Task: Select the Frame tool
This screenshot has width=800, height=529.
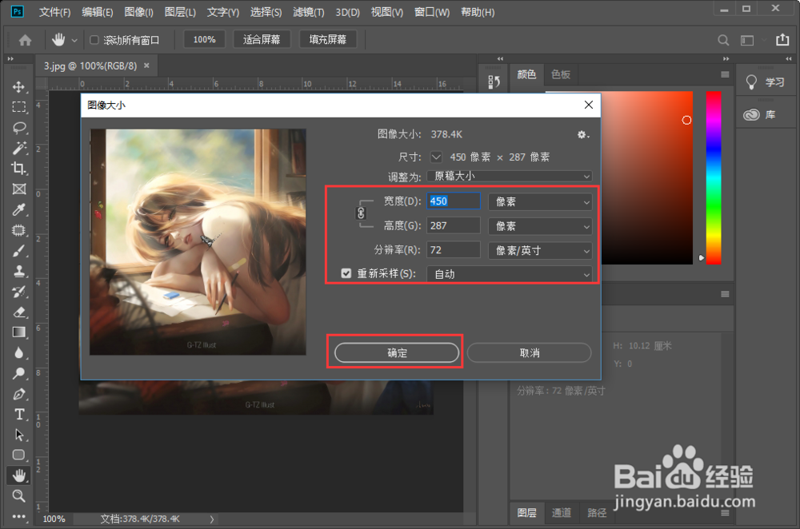Action: 19,189
